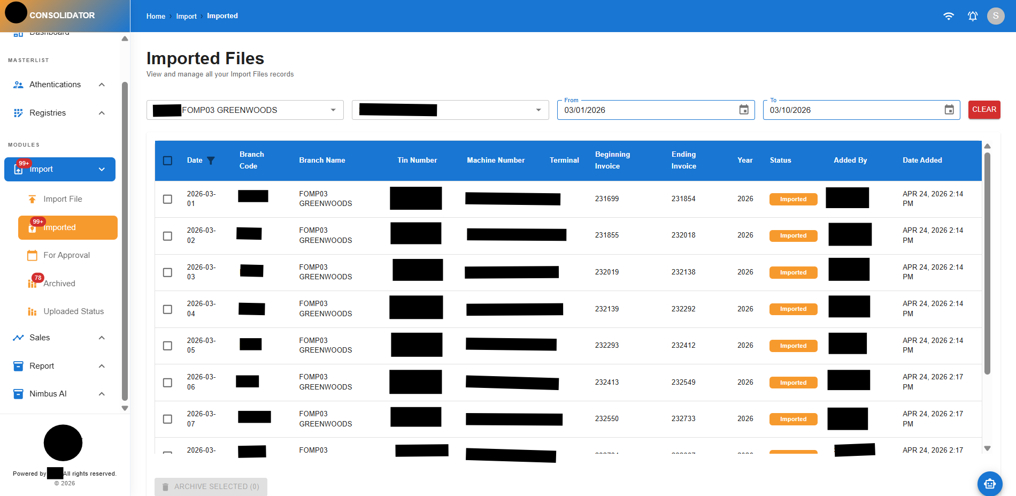The height and width of the screenshot is (496, 1016).
Task: Open the From date calendar picker
Action: click(744, 110)
